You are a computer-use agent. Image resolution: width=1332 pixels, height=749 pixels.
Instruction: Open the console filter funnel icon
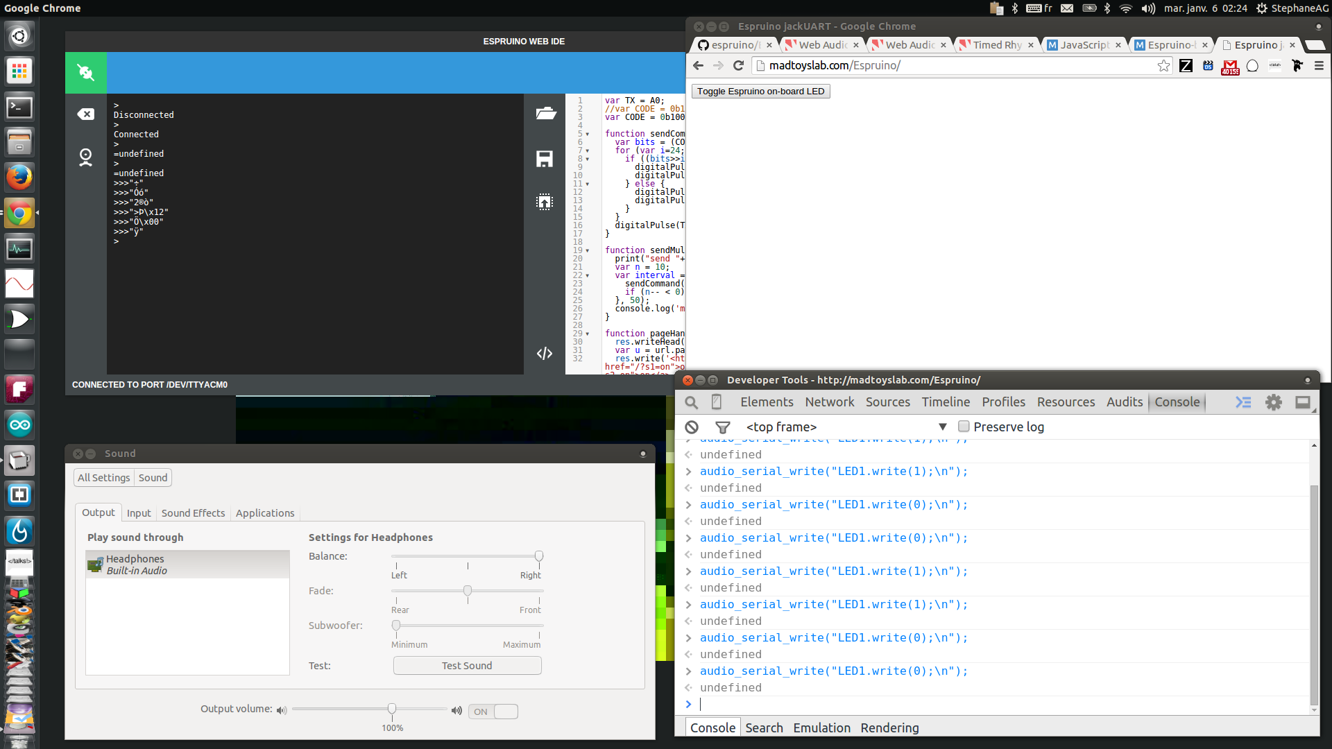click(722, 427)
